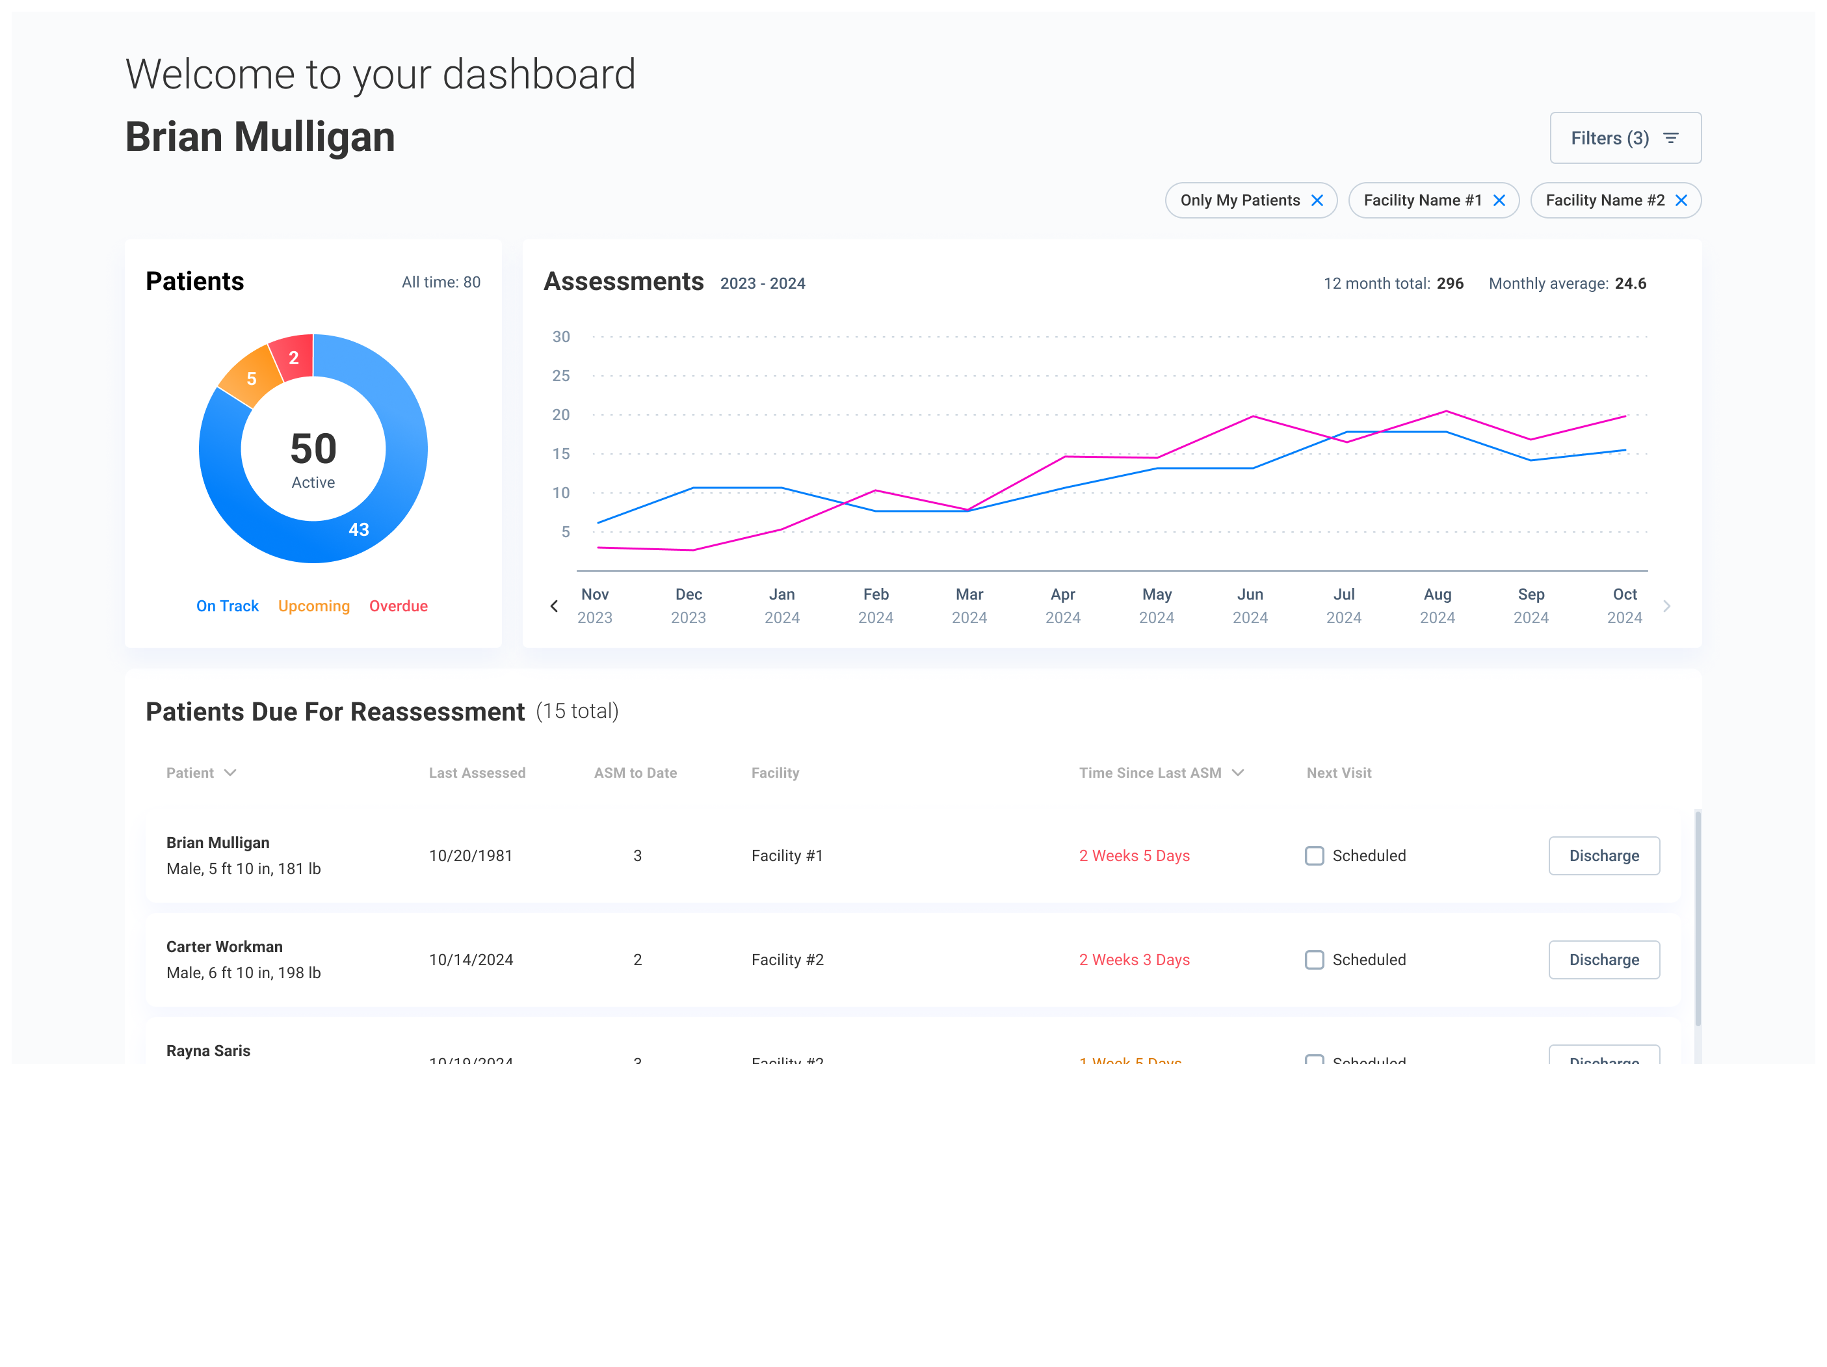Screen dimensions: 1827x1367
Task: Select the orange Upcoming segment on the donut chart
Action: 252,377
